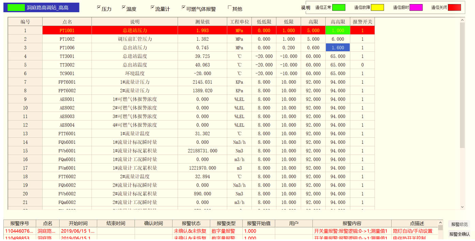475x241 pixels.
Task: Toggle the 温度 checkbox
Action: click(124, 7)
